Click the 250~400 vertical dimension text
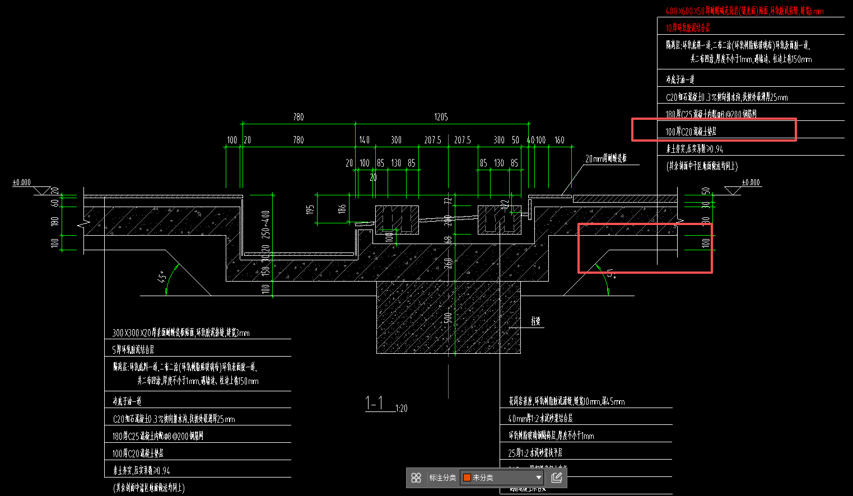The image size is (853, 496). click(266, 224)
